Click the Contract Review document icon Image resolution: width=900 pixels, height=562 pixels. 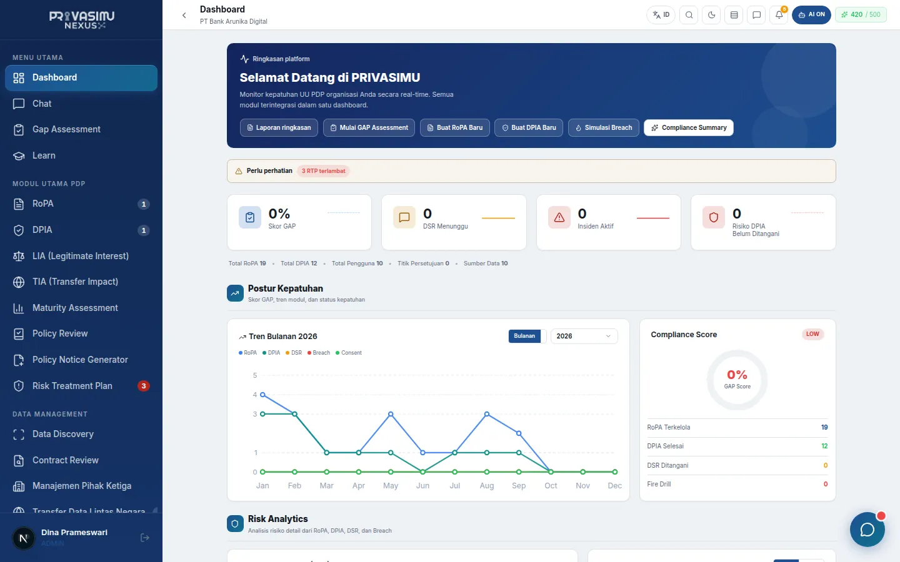click(19, 460)
